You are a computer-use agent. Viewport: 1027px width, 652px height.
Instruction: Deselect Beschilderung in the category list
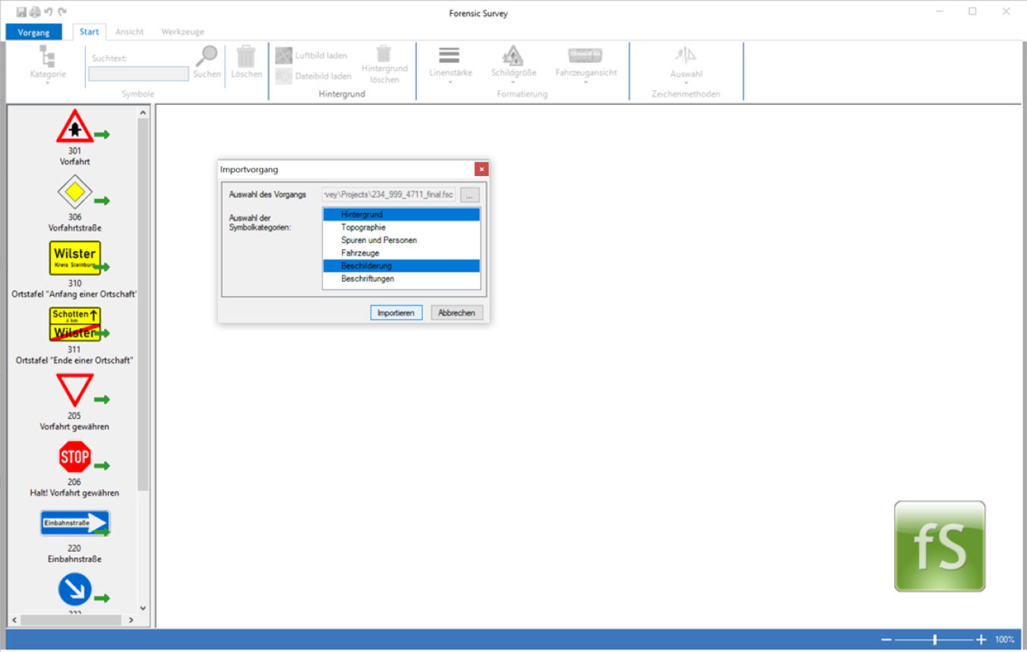(x=366, y=266)
